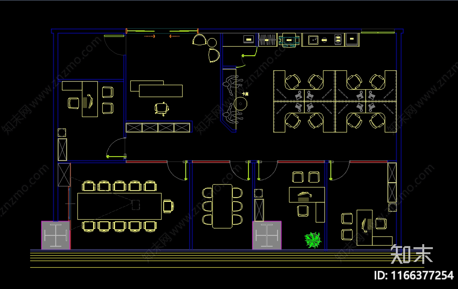Click the 卡座 text label

coord(245,94)
